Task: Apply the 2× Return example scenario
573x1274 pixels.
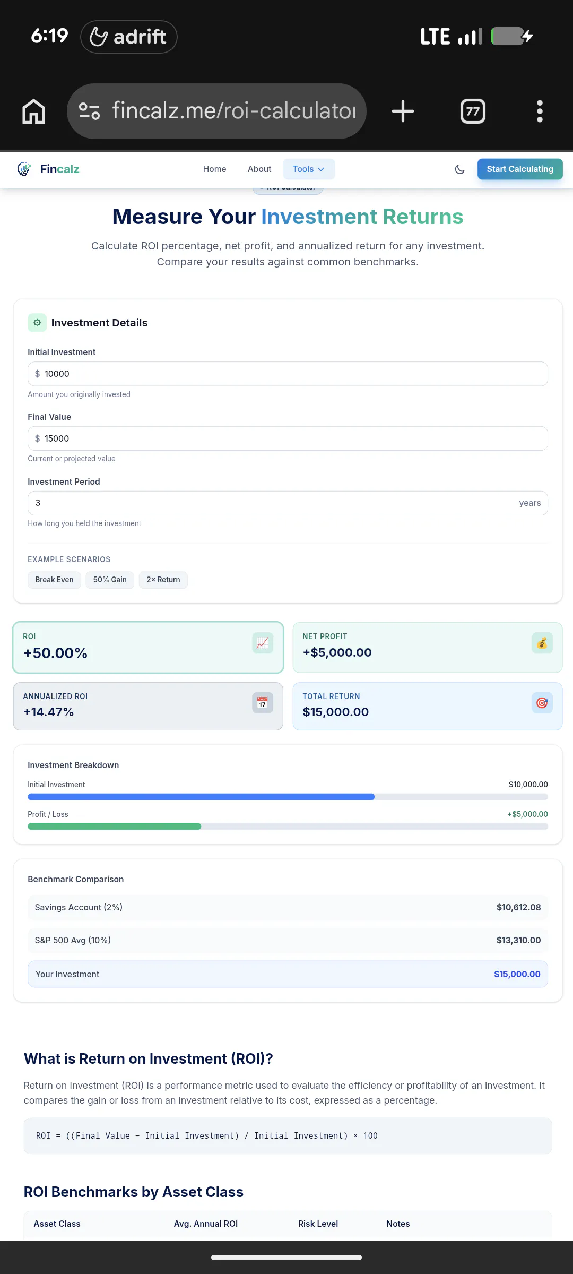Action: point(163,580)
